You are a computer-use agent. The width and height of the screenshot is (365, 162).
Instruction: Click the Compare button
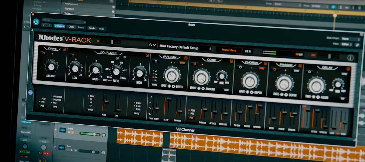pyautogui.click(x=59, y=26)
